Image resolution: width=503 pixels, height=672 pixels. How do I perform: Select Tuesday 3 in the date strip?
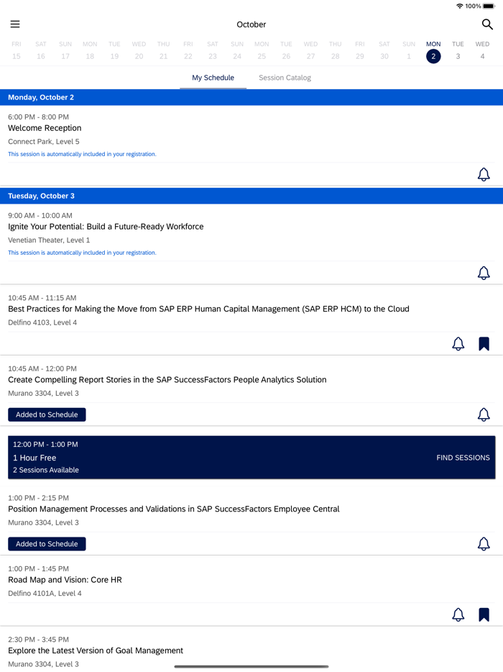(x=458, y=50)
